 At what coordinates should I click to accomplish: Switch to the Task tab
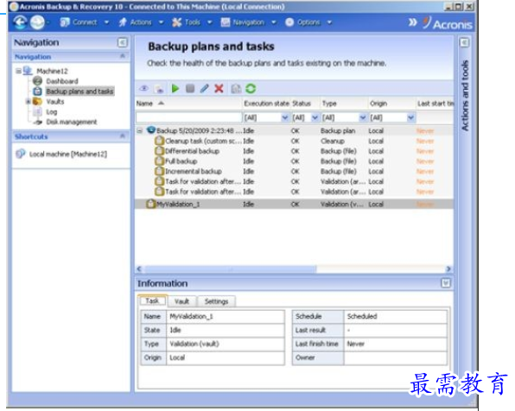(152, 300)
